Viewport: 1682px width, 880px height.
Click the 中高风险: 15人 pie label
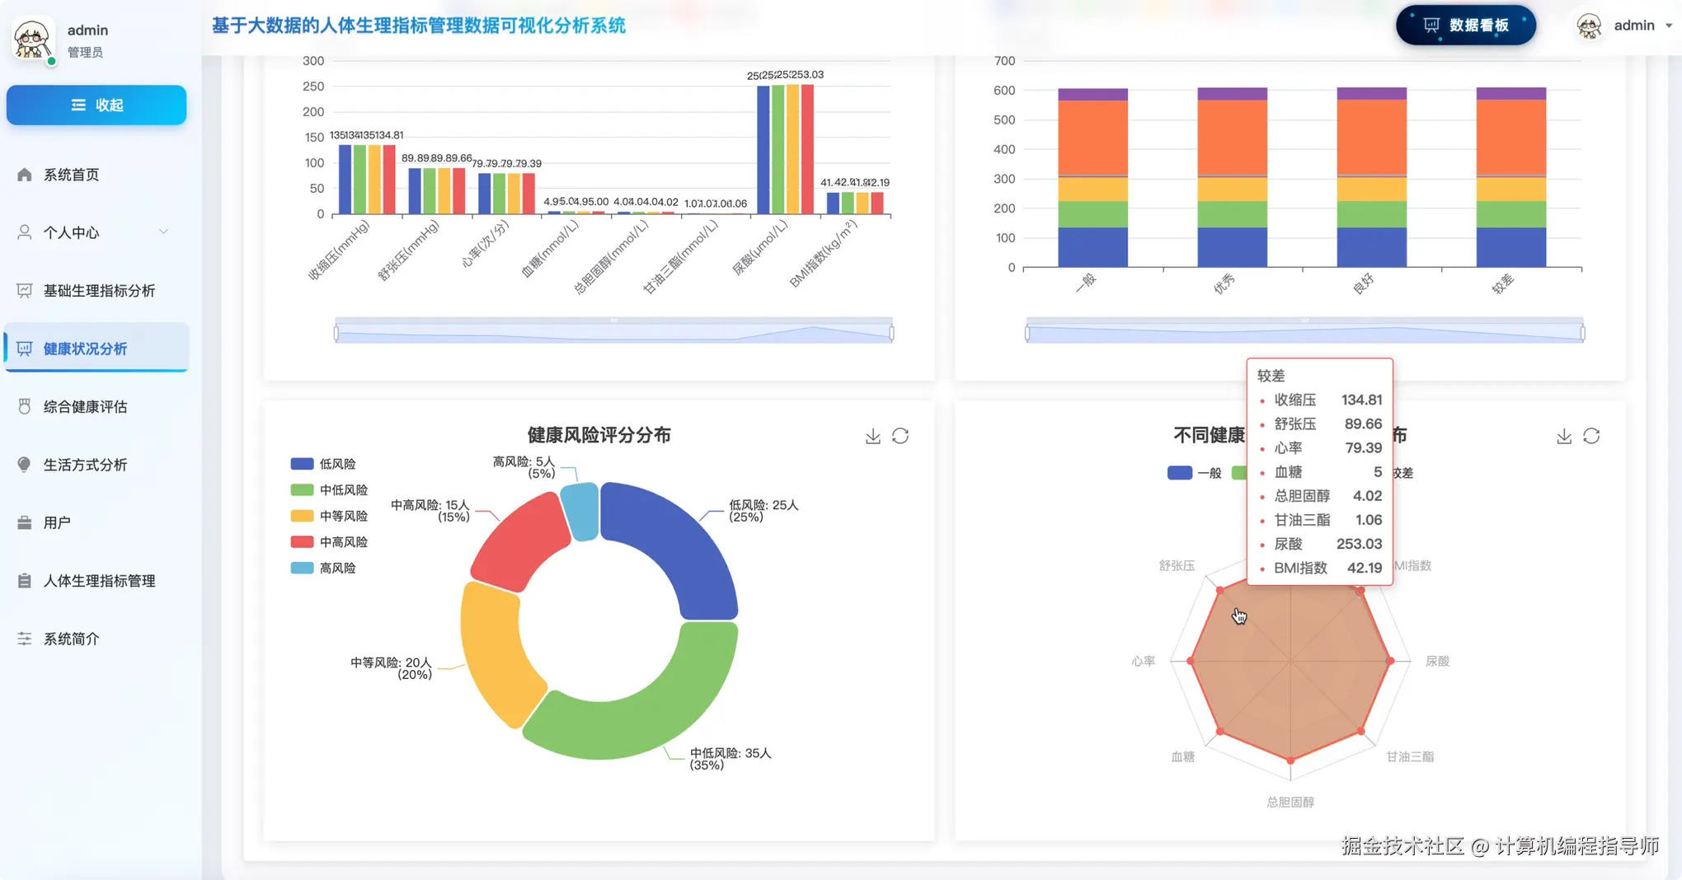[x=430, y=511]
